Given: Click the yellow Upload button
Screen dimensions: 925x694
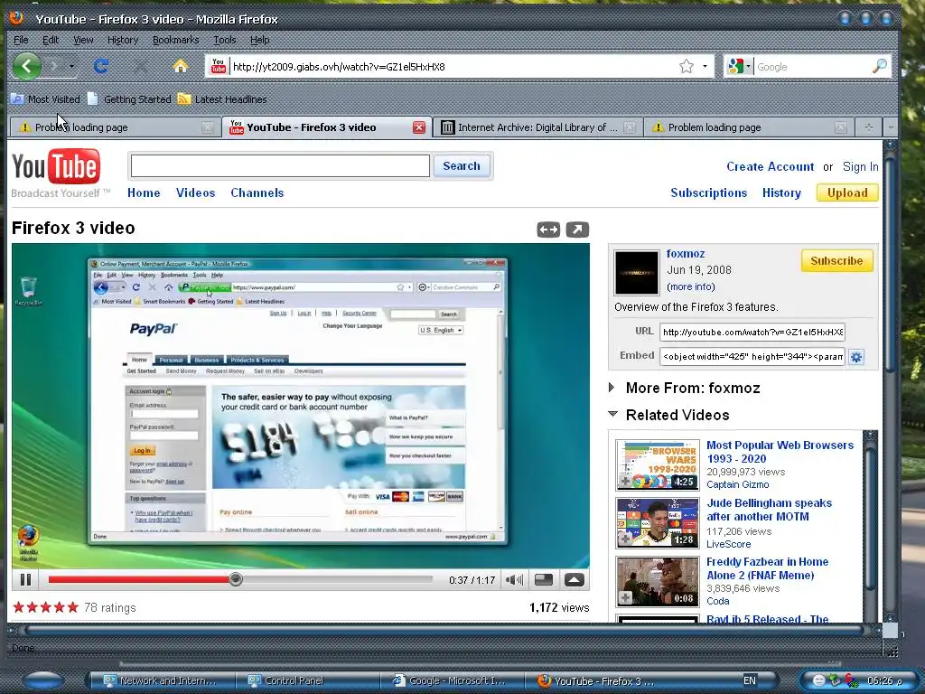Looking at the screenshot, I should [x=847, y=192].
